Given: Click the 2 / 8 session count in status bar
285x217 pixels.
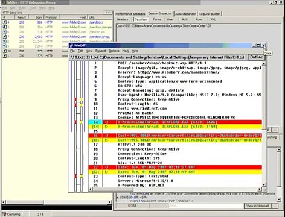Looking at the screenshot, I should (x=40, y=215).
